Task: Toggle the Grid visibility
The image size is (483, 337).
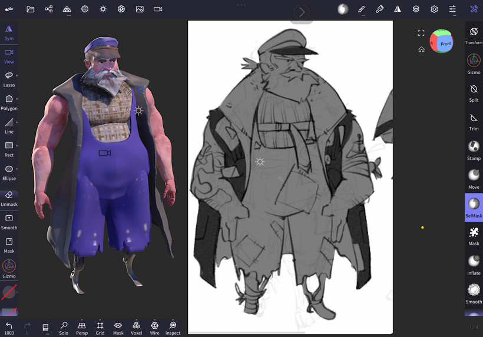Action: click(x=100, y=328)
